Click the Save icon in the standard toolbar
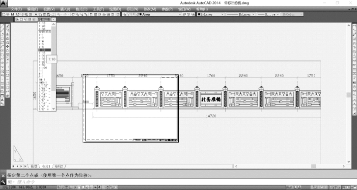This screenshot has width=357, height=190. 12,14
